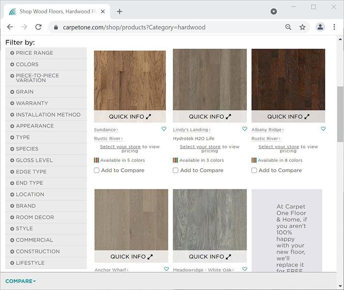Expand the Species filter section
The width and height of the screenshot is (344, 290).
click(27, 149)
